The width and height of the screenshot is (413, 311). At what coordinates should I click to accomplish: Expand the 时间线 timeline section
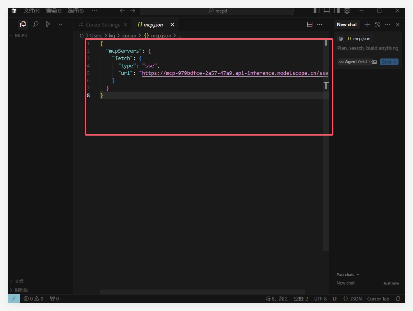pyautogui.click(x=21, y=290)
